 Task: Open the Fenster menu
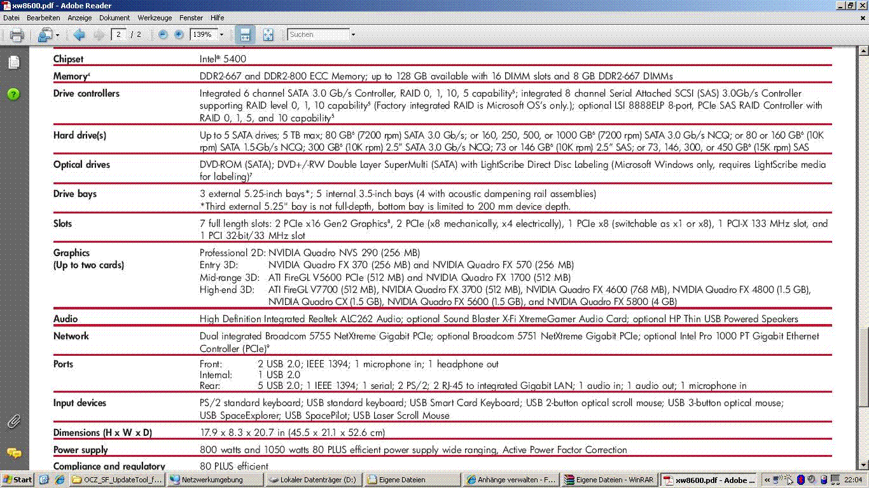click(191, 18)
